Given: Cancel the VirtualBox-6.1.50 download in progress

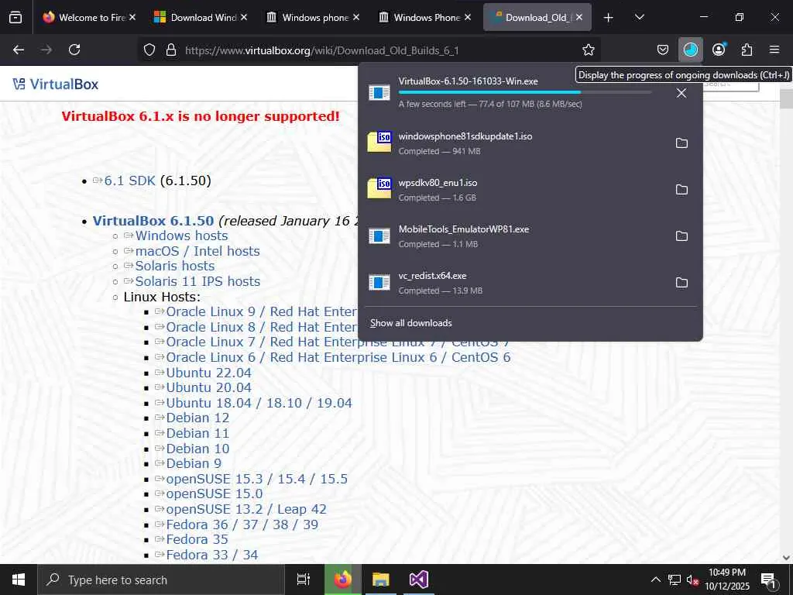Looking at the screenshot, I should click(x=681, y=93).
